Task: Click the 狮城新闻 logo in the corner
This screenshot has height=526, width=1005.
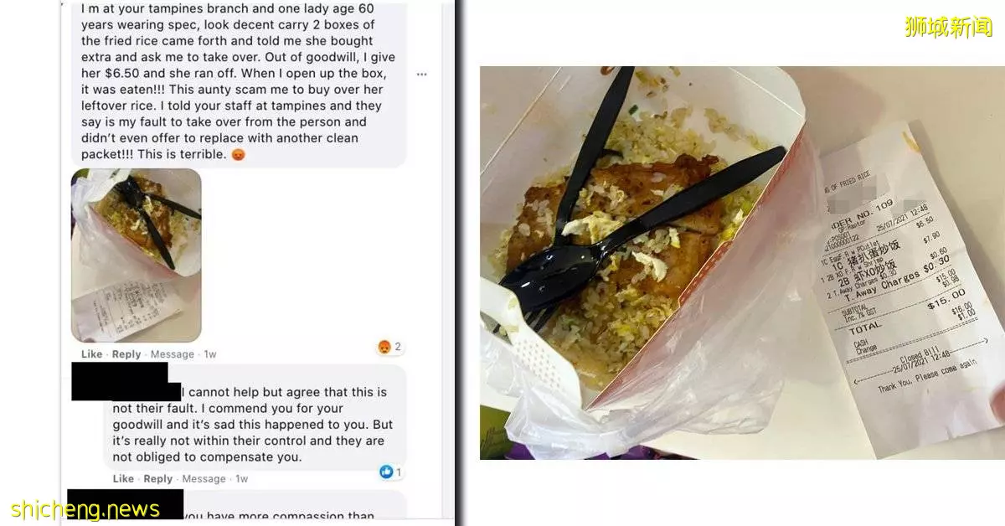Action: 948,27
